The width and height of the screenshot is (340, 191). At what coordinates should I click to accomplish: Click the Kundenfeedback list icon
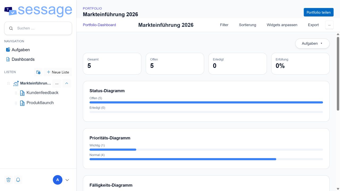coord(22,93)
